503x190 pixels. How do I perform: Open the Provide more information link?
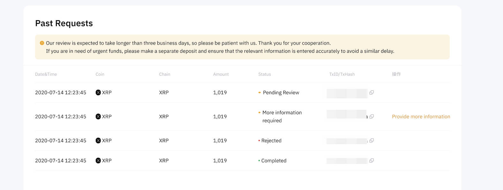coord(421,116)
